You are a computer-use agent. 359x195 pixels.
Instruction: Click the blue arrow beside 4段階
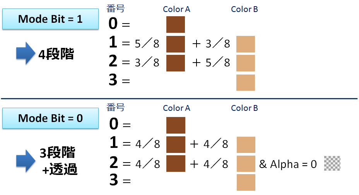[x=26, y=53]
